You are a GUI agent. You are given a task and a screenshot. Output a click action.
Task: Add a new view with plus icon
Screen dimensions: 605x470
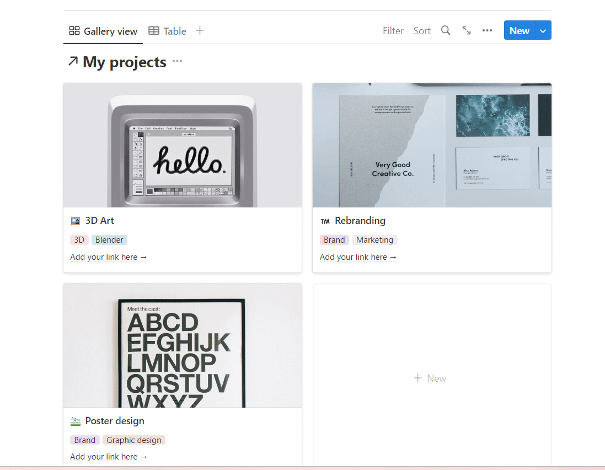point(200,31)
